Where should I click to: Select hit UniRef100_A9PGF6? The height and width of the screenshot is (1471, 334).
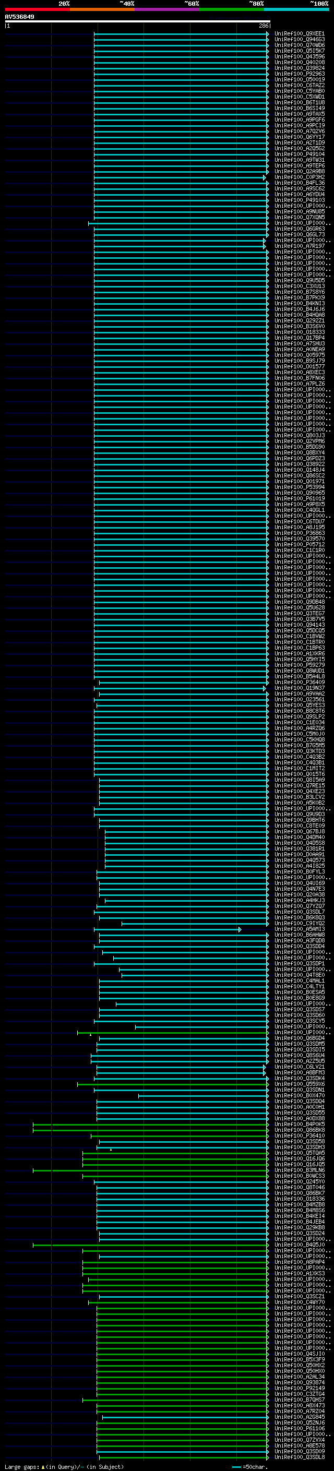(299, 120)
